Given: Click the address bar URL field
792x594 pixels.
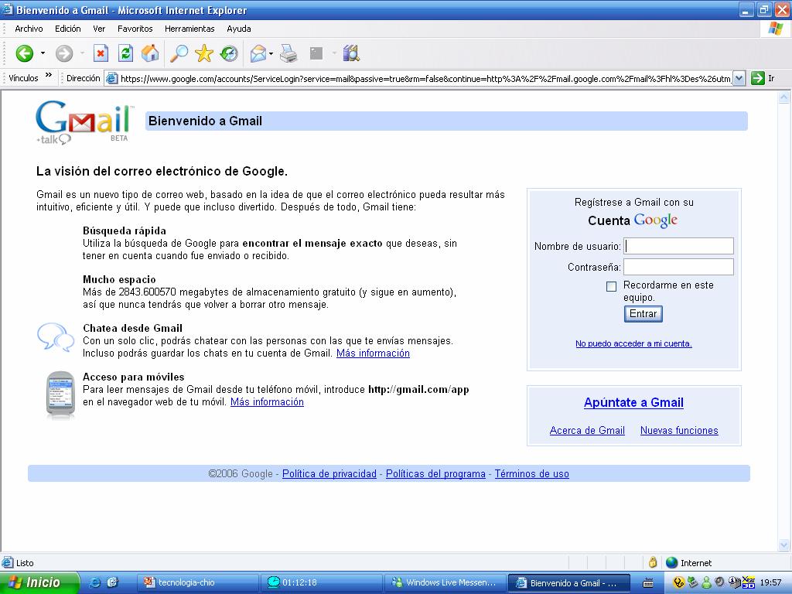Looking at the screenshot, I should click(425, 78).
